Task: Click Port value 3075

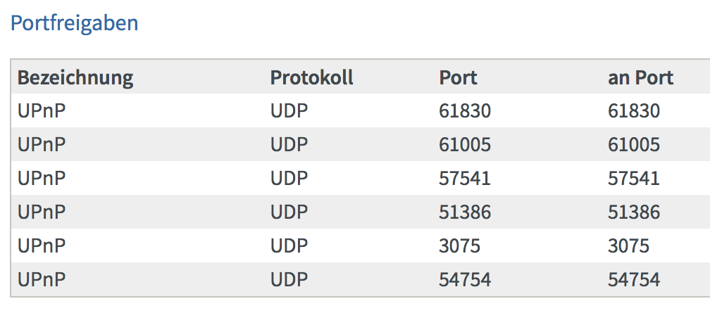Action: 459,246
